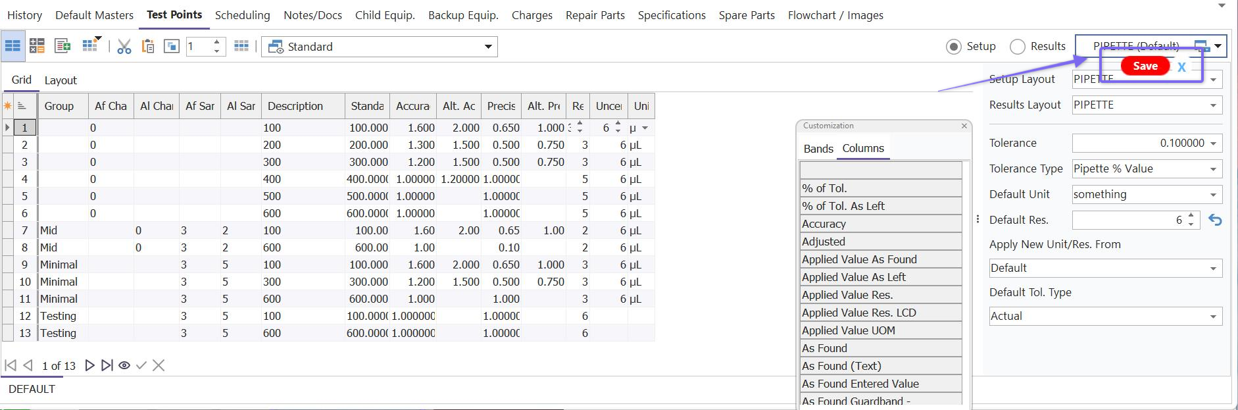Open the Bands tab in Customization
The image size is (1238, 410).
point(818,149)
